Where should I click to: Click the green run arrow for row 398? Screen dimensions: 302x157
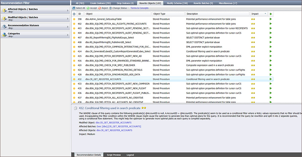tap(270, 19)
